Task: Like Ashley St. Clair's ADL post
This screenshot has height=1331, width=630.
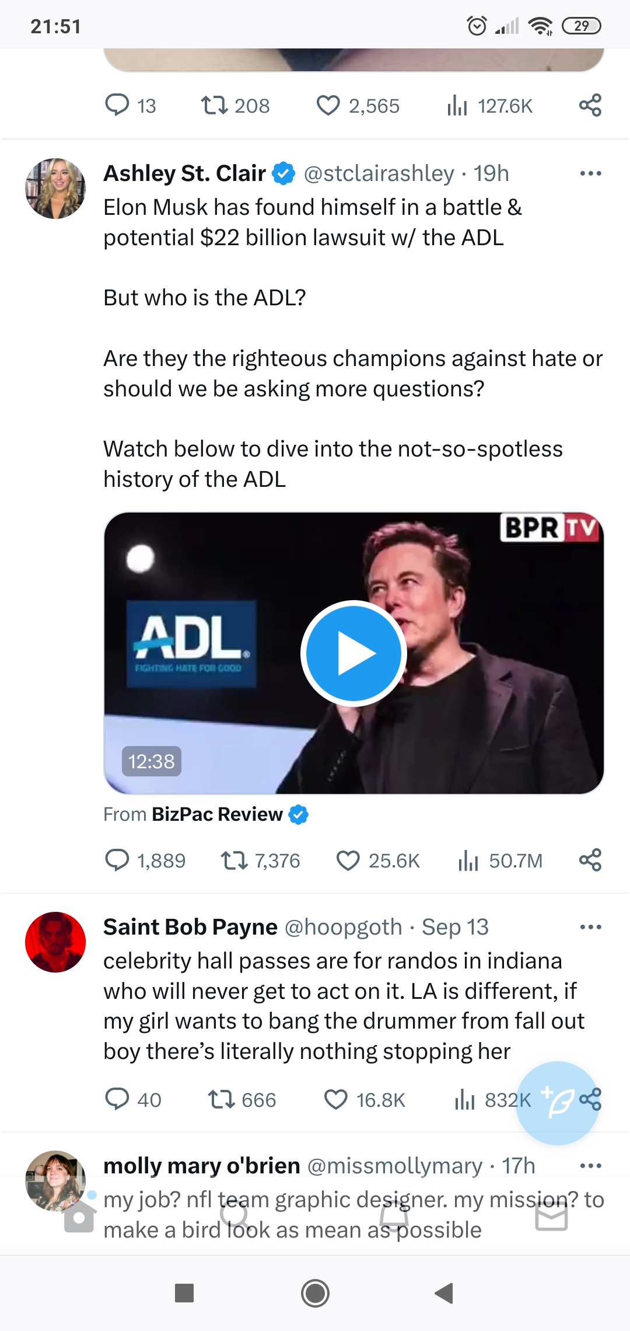Action: [x=348, y=860]
